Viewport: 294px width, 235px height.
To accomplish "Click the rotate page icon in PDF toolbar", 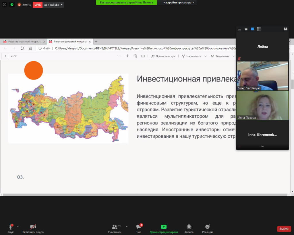I will (135, 56).
